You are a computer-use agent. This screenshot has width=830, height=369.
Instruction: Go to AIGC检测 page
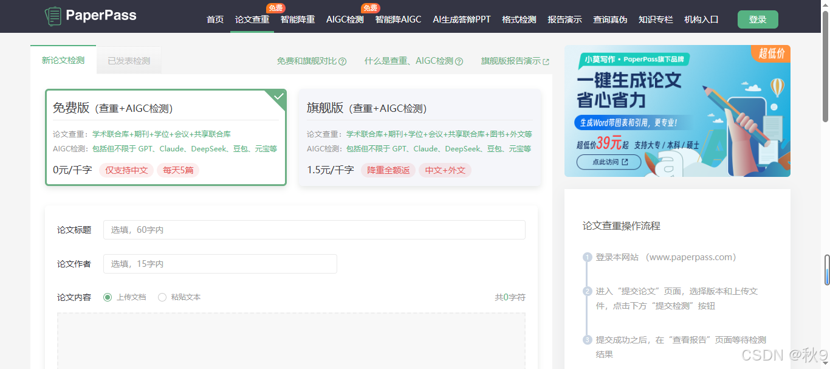coord(345,19)
